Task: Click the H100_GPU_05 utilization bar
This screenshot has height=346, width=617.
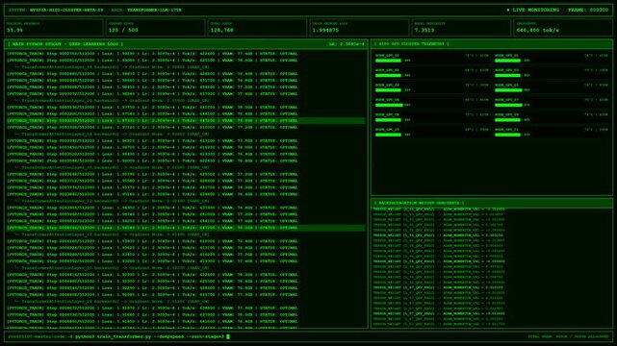Action: pos(508,90)
